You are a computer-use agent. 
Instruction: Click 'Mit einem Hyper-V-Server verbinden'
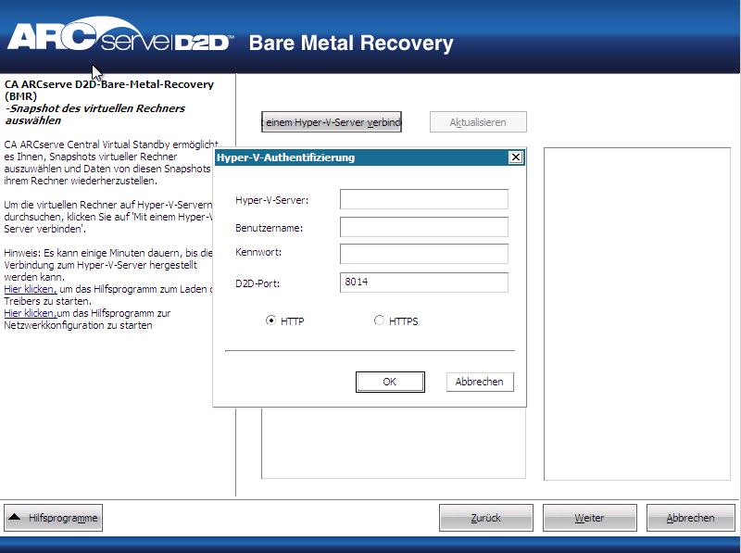pos(333,120)
